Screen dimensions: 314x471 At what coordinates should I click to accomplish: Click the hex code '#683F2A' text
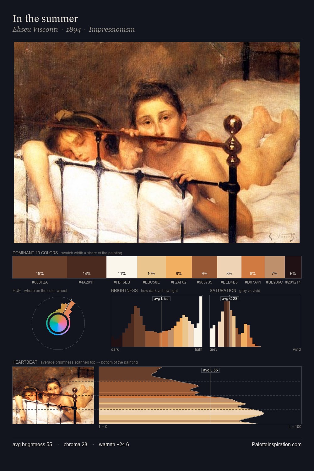point(40,282)
